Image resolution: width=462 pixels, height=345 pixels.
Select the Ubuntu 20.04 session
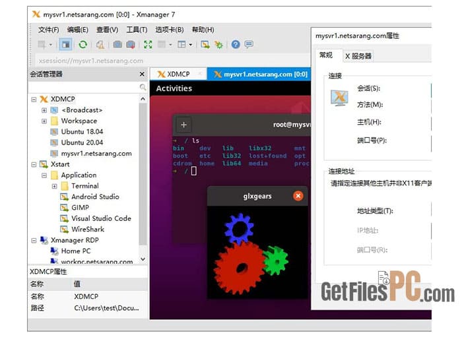pos(82,142)
